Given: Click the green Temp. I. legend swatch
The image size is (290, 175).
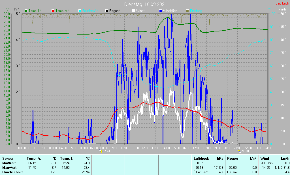Looking at the screenshot, I should [x=26, y=11].
